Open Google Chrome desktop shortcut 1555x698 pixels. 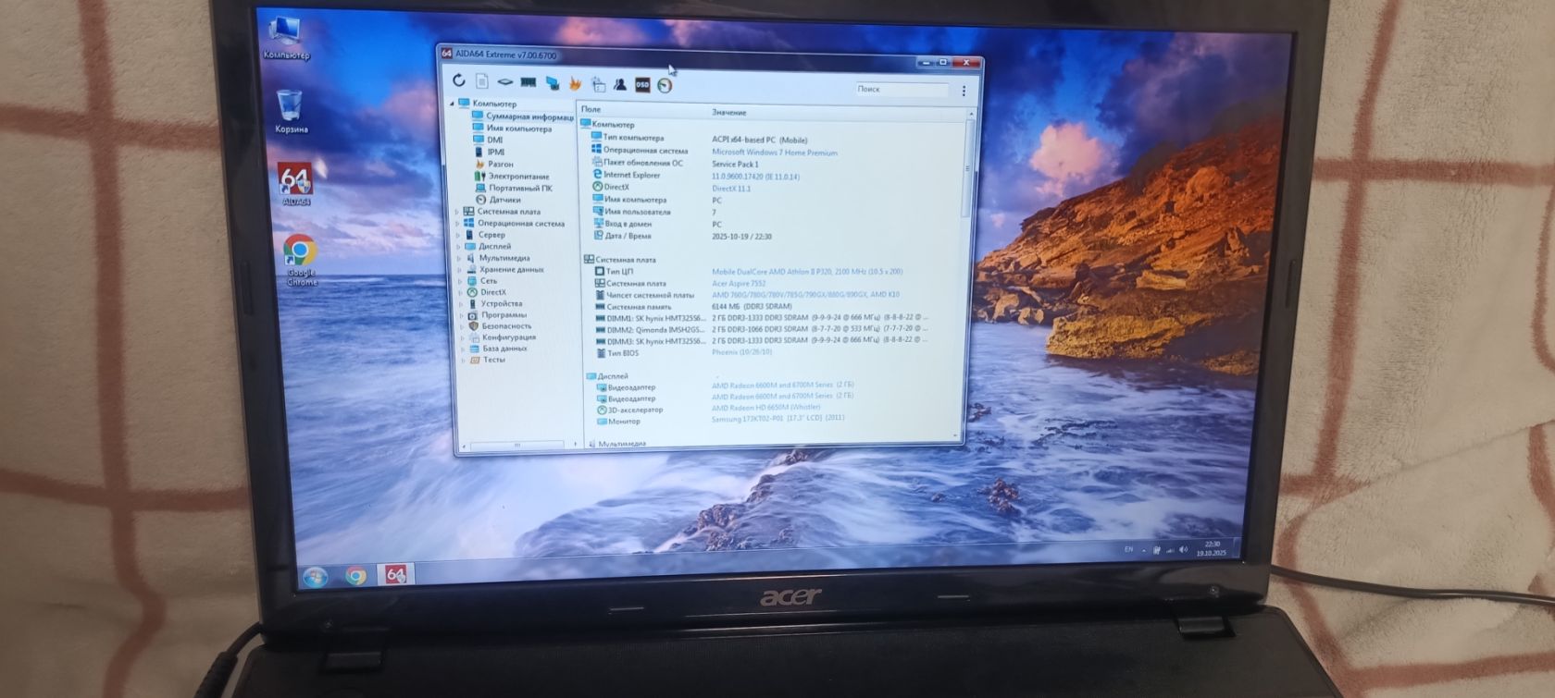[300, 259]
